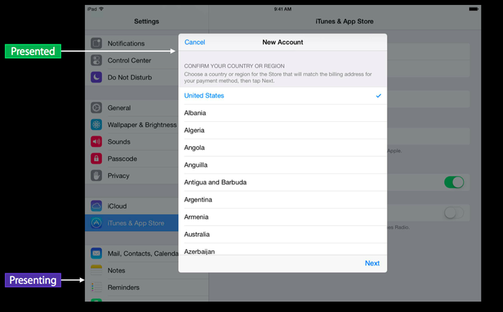The height and width of the screenshot is (312, 503).
Task: Select United States checked country row
Action: click(282, 95)
